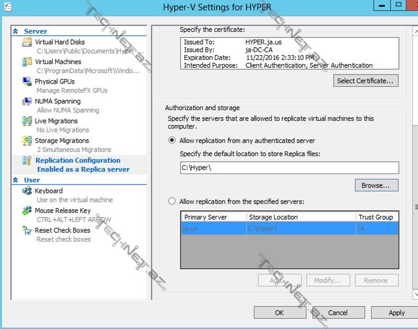The height and width of the screenshot is (329, 418).
Task: Click the Trust Group column header
Action: point(376,217)
